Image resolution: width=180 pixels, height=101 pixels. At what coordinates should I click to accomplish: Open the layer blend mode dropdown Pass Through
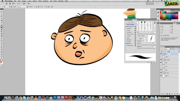point(166,49)
